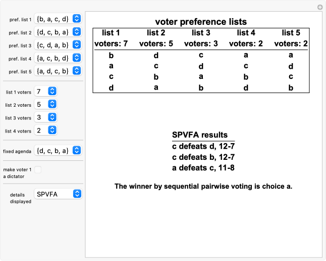Open the pref. list 5 dropdown
Screen dimensions: 326x261
click(x=58, y=71)
